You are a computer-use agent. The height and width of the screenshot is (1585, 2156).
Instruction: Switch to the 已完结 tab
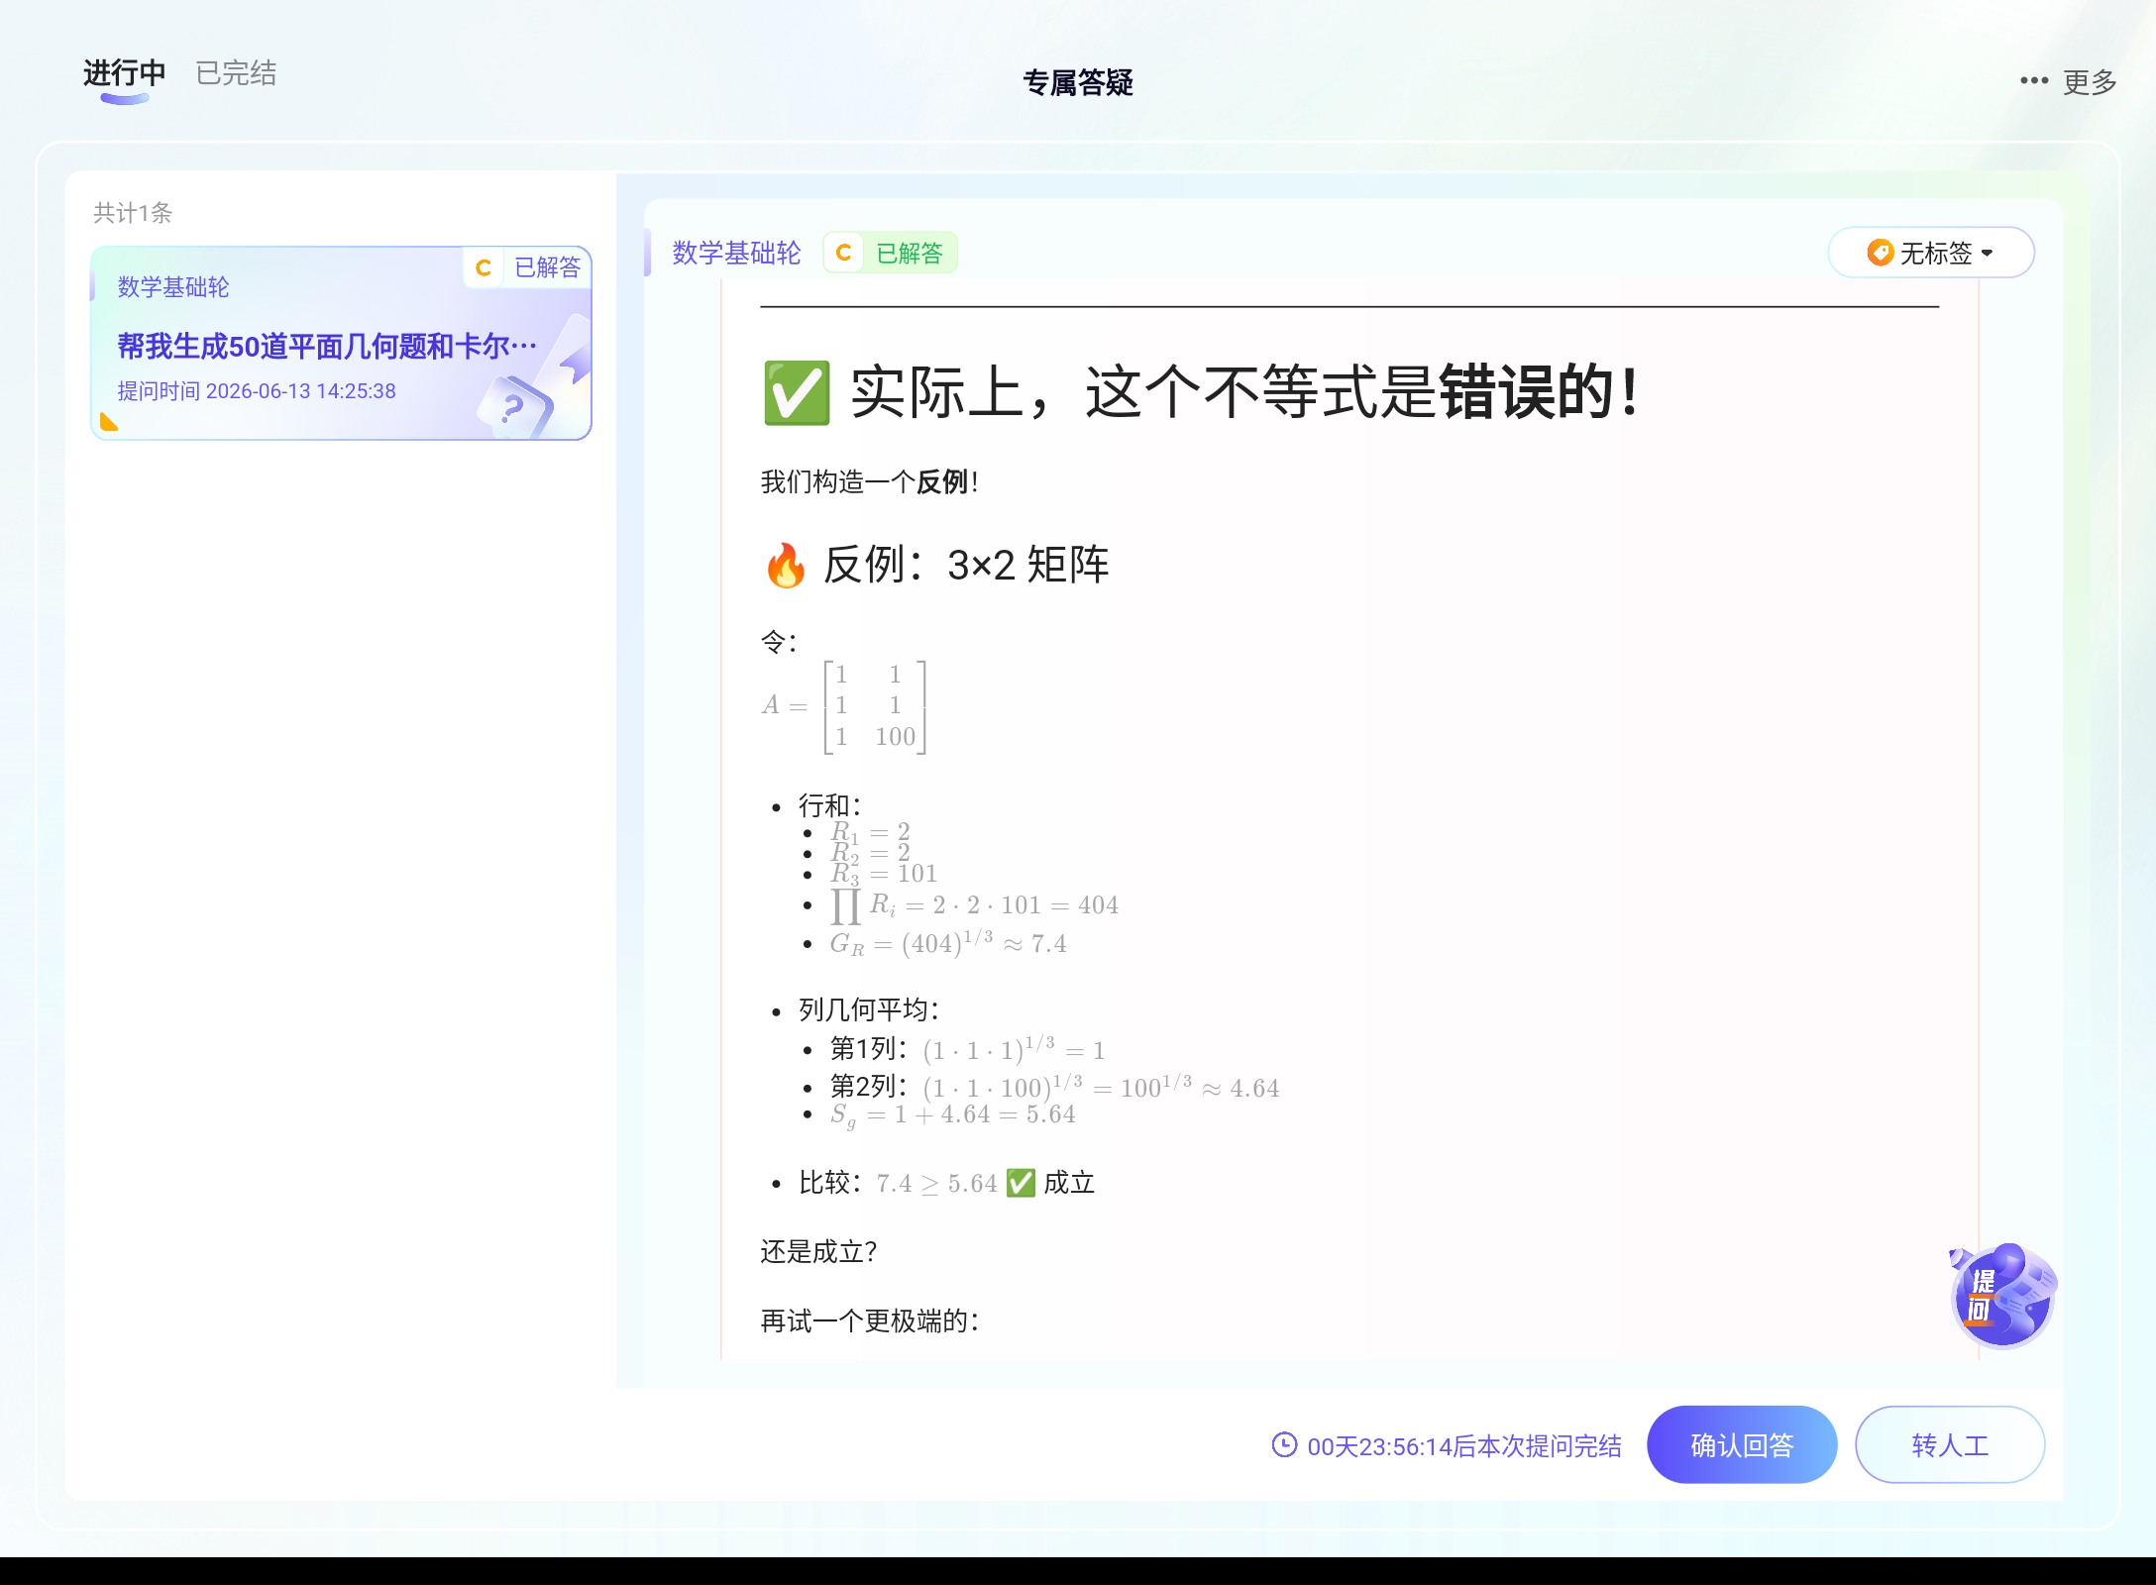click(x=236, y=73)
